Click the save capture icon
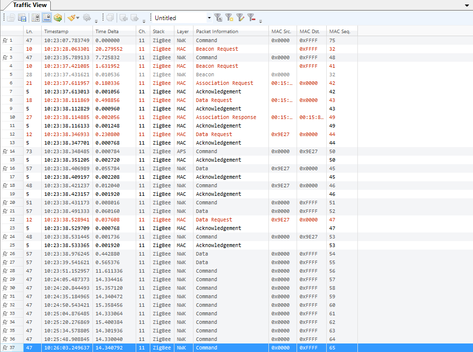 [x=22, y=18]
